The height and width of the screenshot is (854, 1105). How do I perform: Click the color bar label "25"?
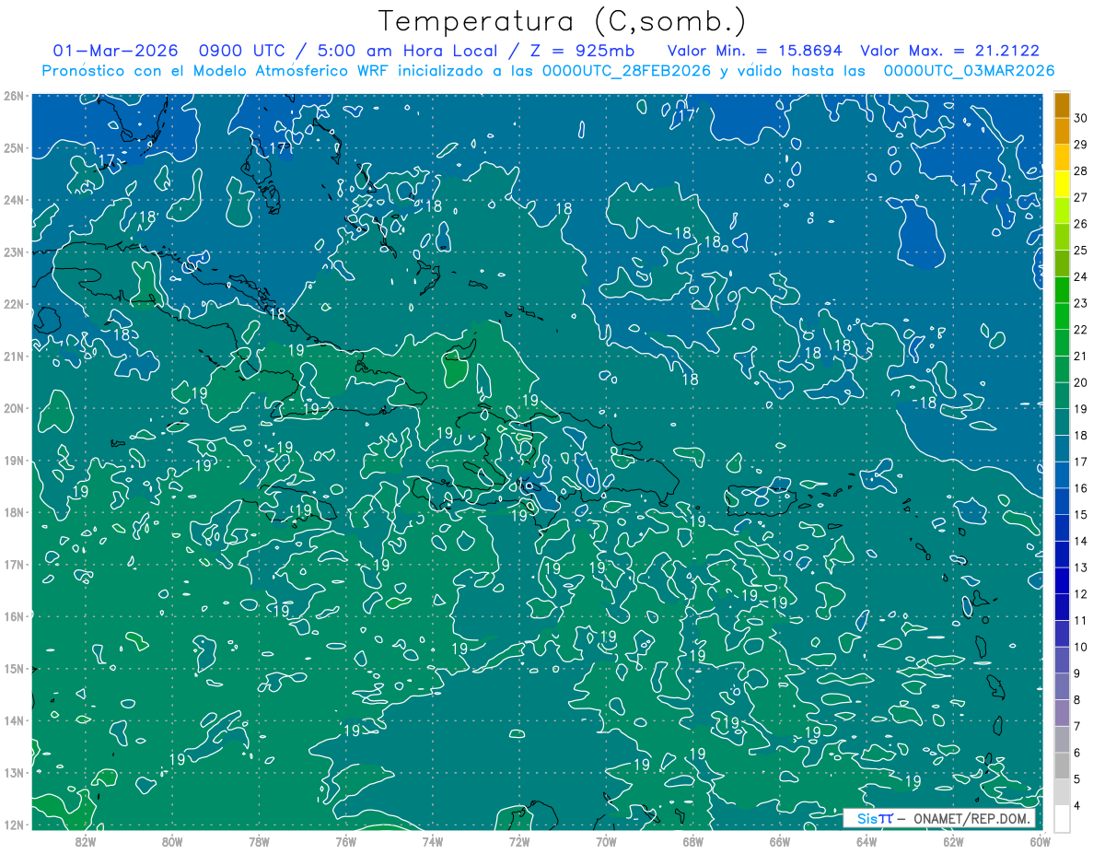pyautogui.click(x=1081, y=251)
